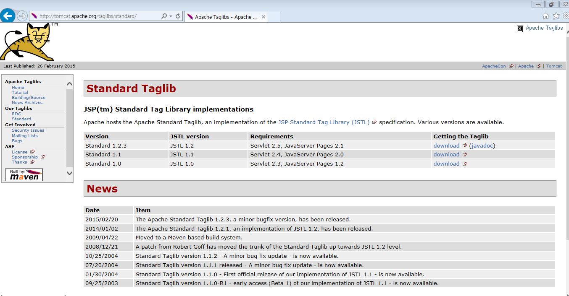Click external icon beside Standard 1.0 download

(465, 164)
